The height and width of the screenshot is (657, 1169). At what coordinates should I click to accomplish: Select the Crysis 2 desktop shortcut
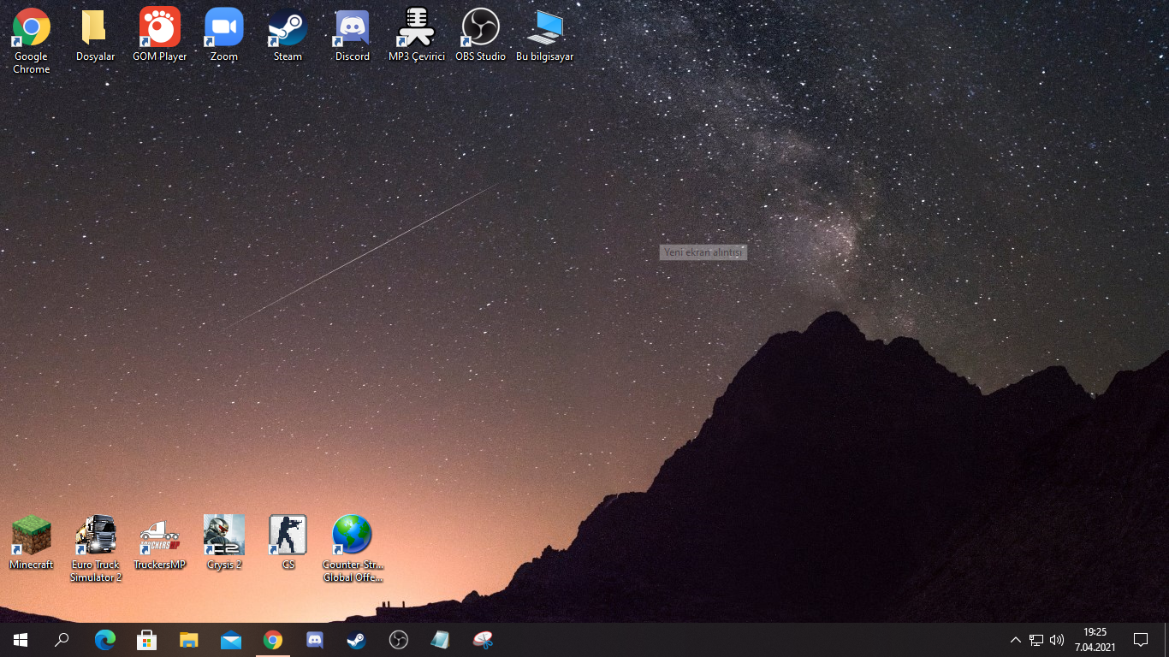pos(224,542)
